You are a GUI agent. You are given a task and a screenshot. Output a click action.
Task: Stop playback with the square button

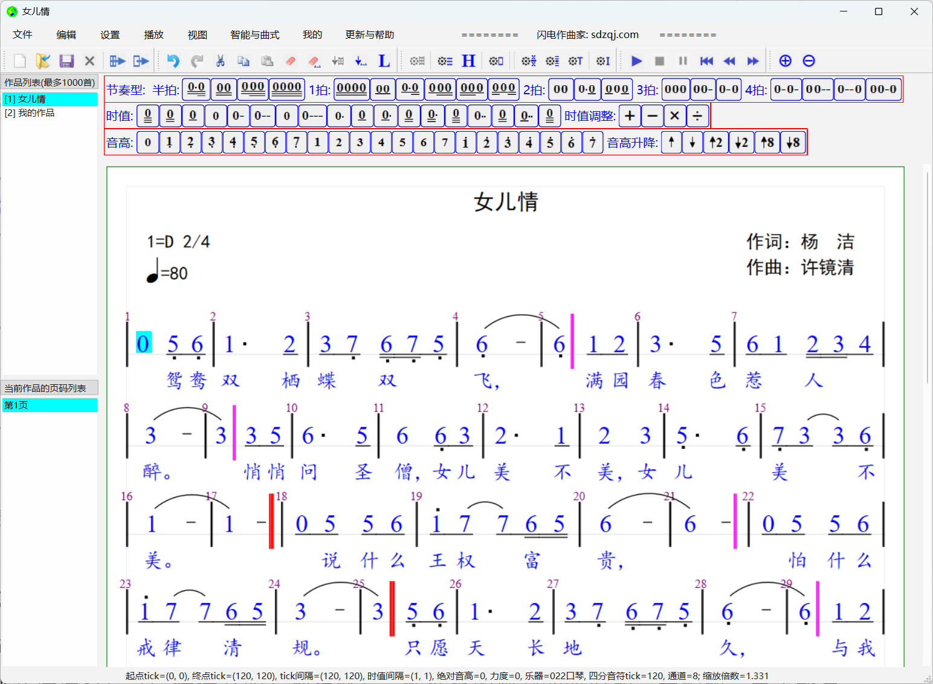coord(660,61)
